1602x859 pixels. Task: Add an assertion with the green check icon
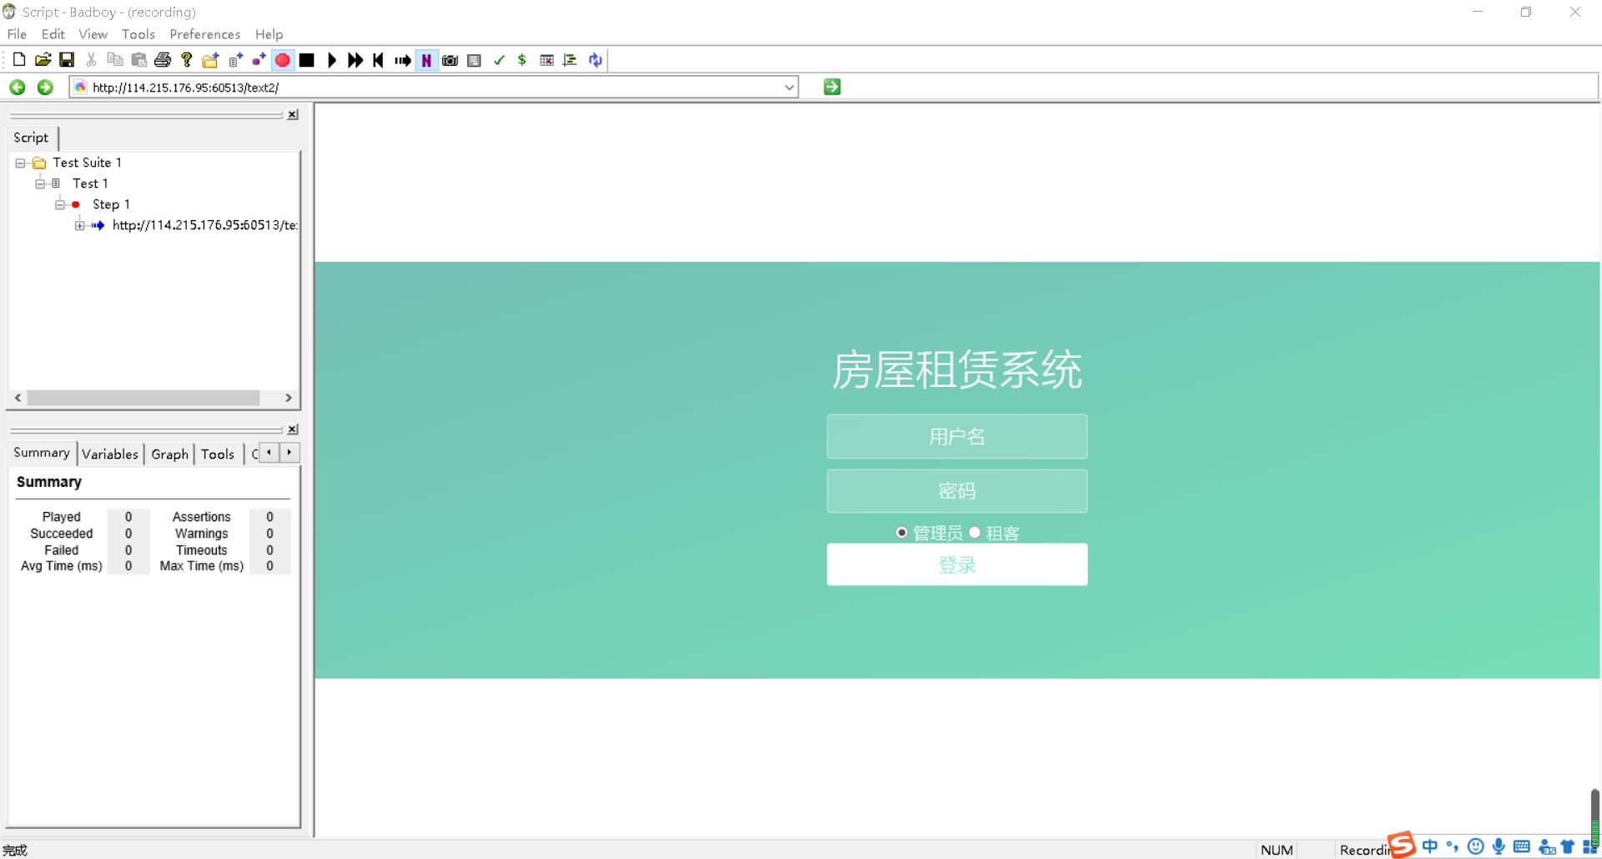coord(499,60)
